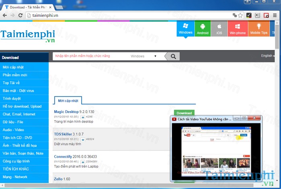Bookmark this page with star icon
The height and width of the screenshot is (189, 281).
(x=240, y=15)
